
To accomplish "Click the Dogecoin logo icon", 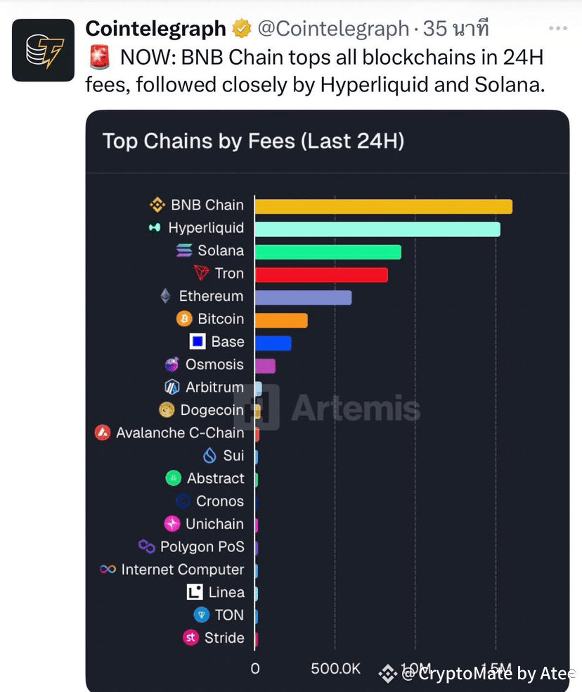I will click(x=167, y=410).
